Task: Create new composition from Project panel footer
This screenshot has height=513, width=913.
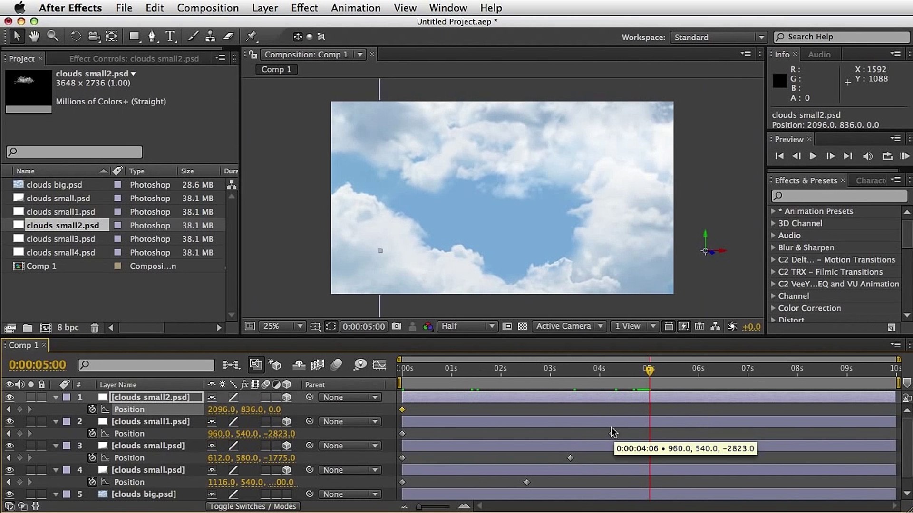Action: [x=46, y=328]
